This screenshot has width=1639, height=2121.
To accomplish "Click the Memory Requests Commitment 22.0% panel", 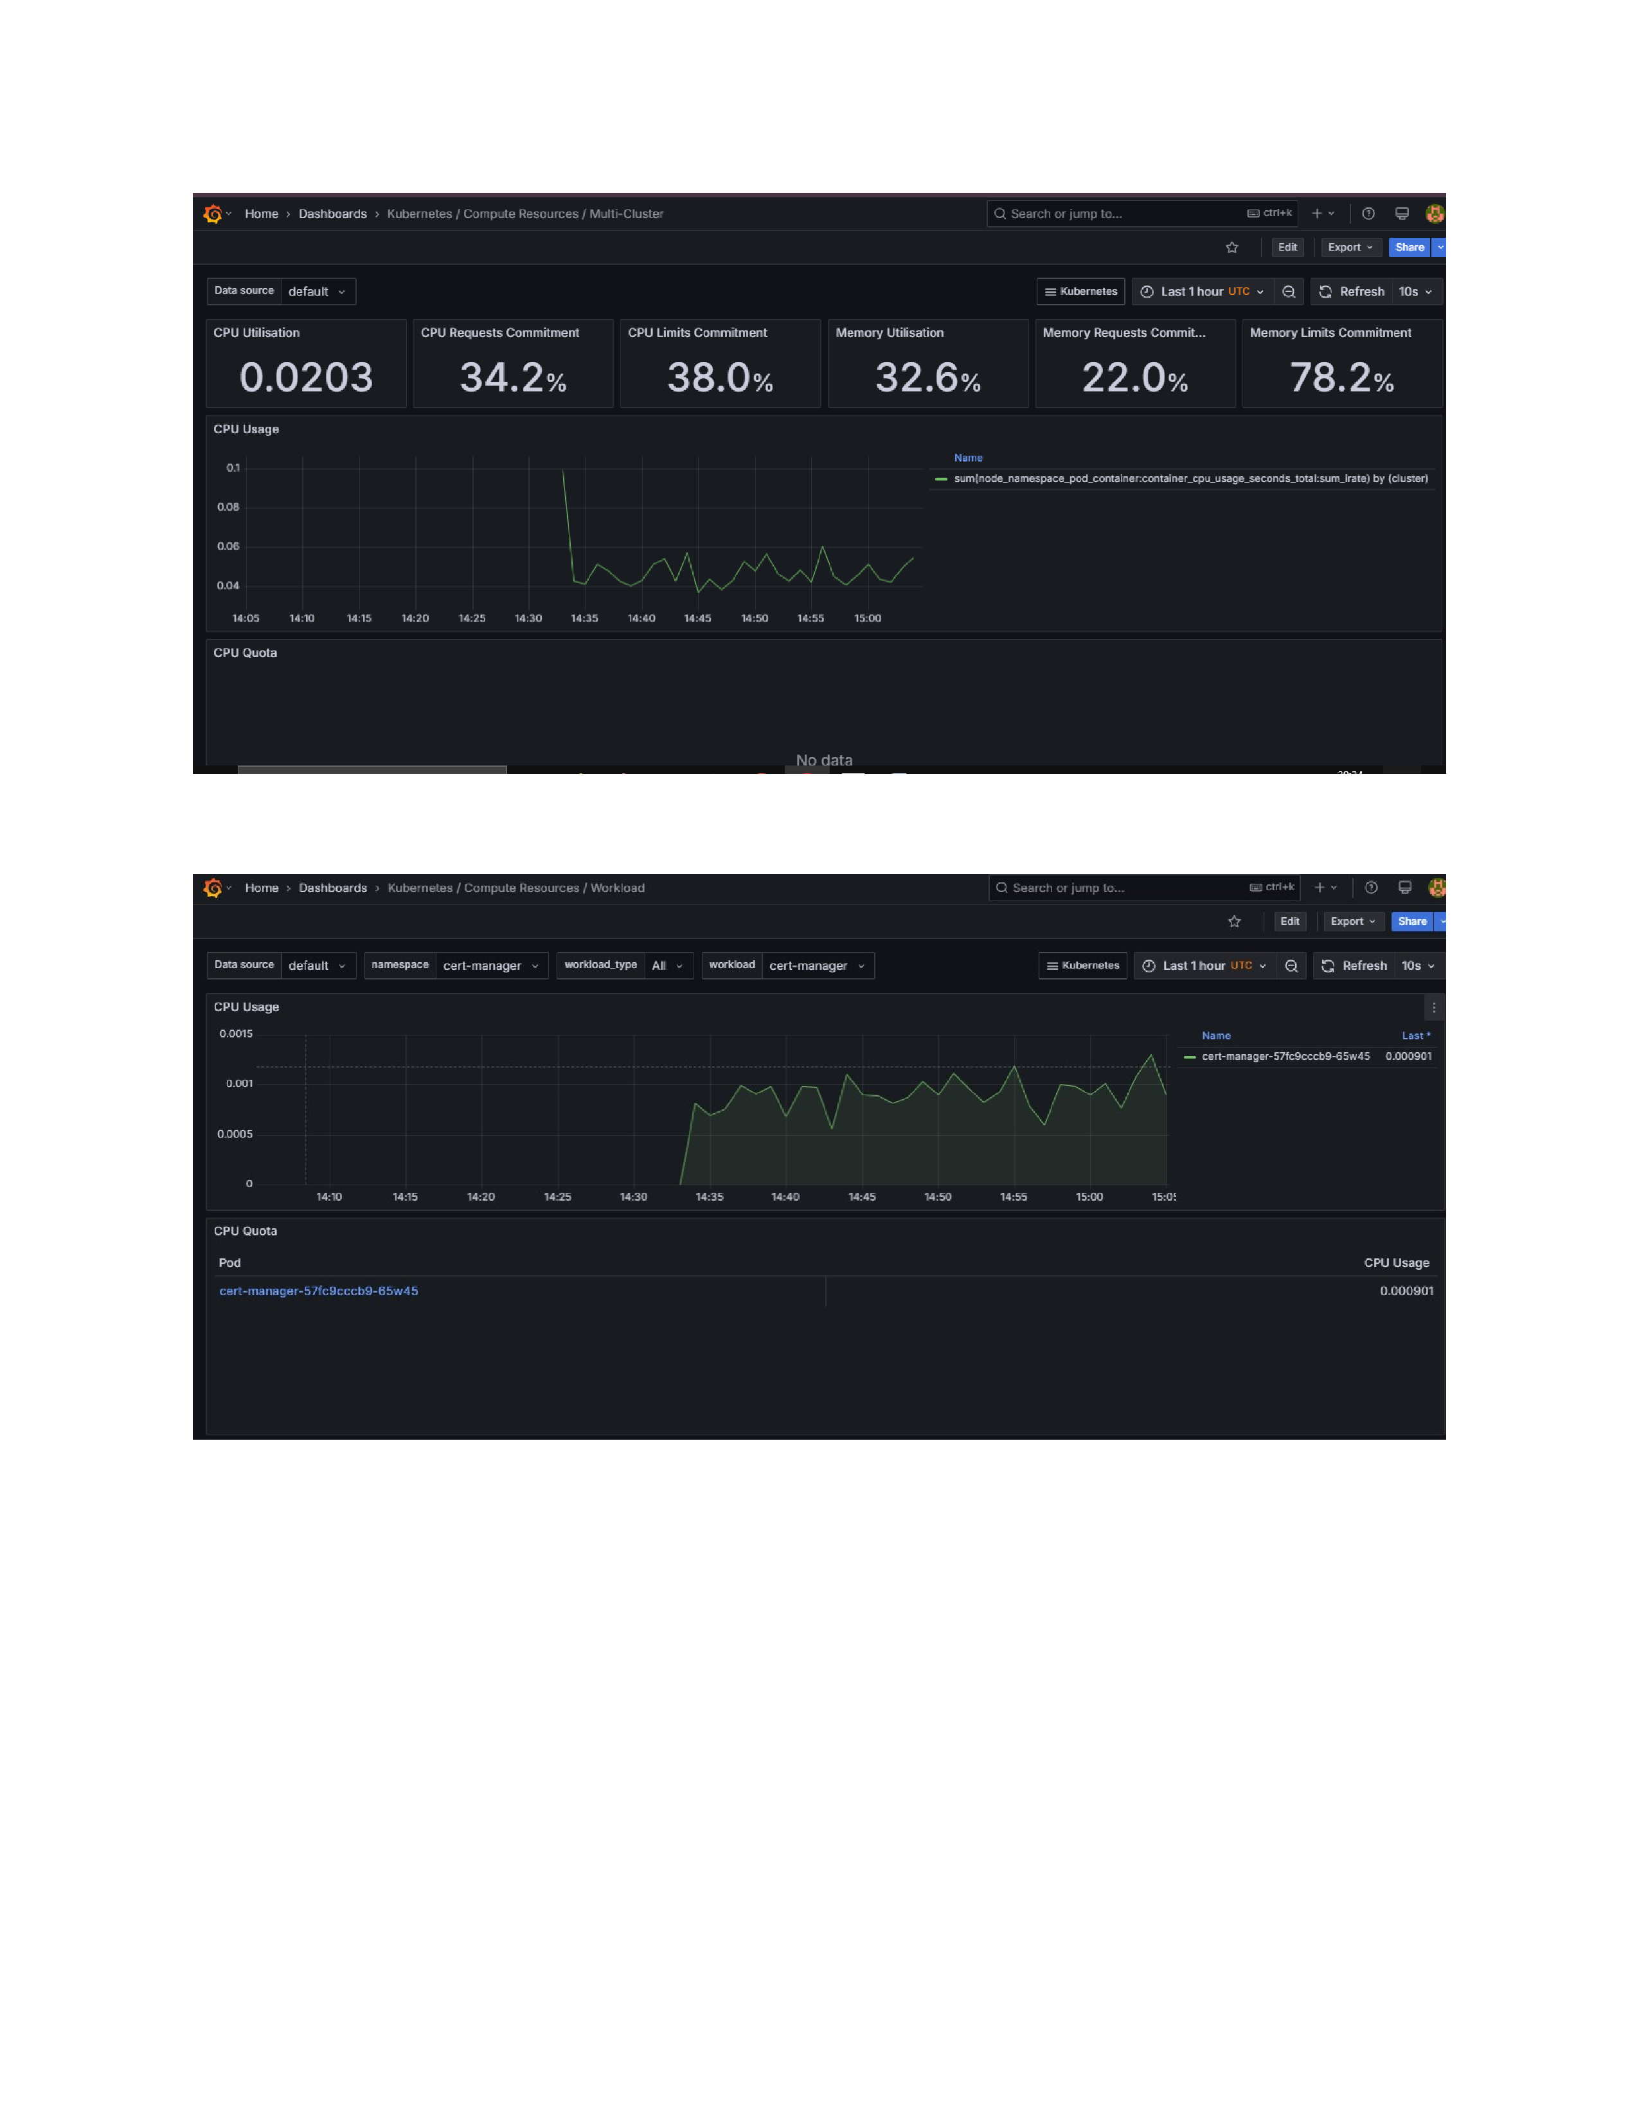I will (x=1135, y=363).
